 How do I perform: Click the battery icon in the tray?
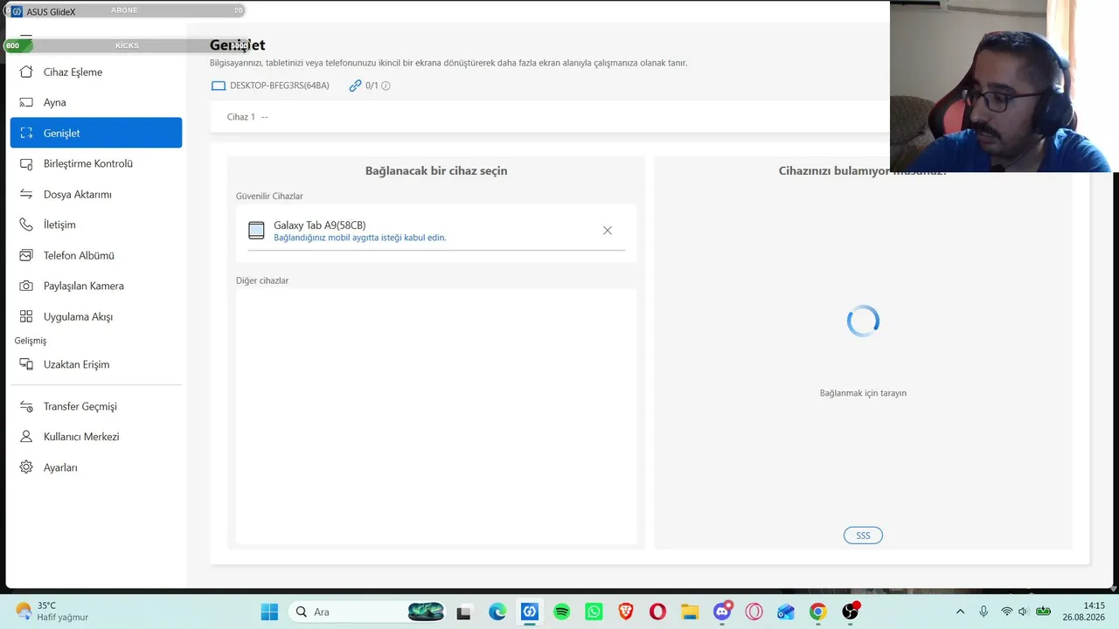click(1042, 612)
